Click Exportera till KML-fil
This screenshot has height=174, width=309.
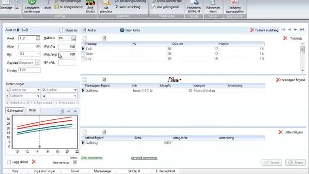pos(194,6)
